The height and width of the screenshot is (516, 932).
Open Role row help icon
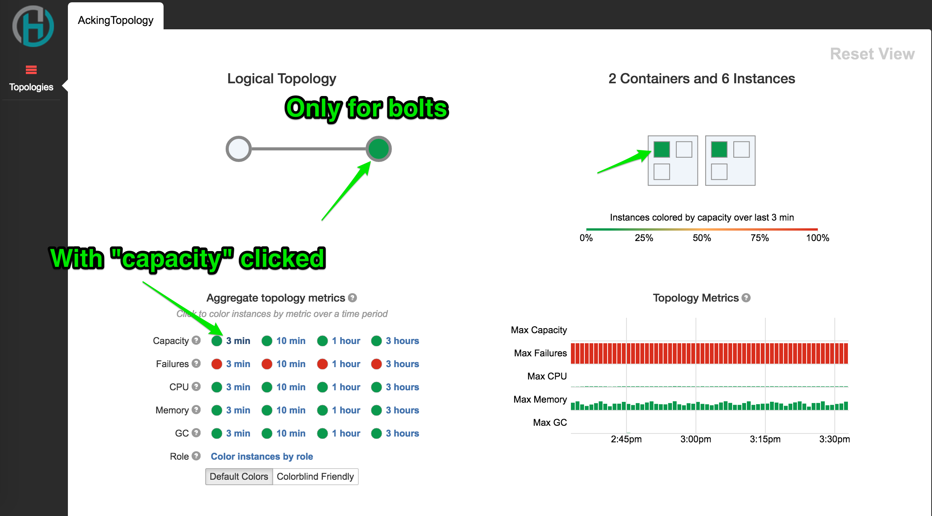(196, 456)
